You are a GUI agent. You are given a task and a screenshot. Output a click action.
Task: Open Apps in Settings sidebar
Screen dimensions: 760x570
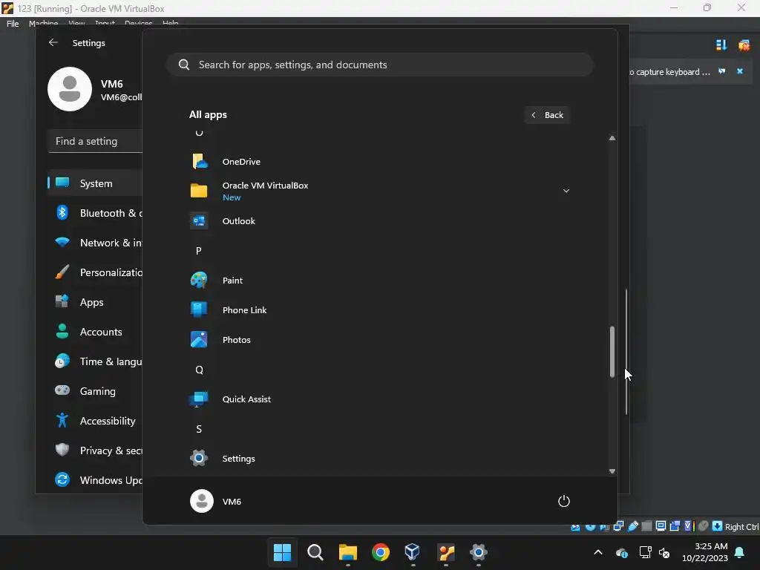pyautogui.click(x=95, y=302)
